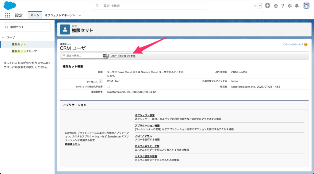Click the favorites star icon
This screenshot has height=174, width=314.
click(255, 6)
